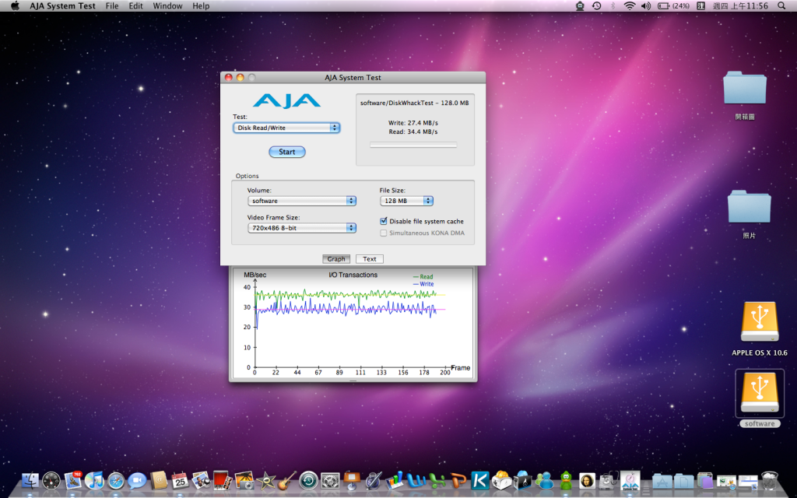Open Mail with the unread badge

[72, 479]
